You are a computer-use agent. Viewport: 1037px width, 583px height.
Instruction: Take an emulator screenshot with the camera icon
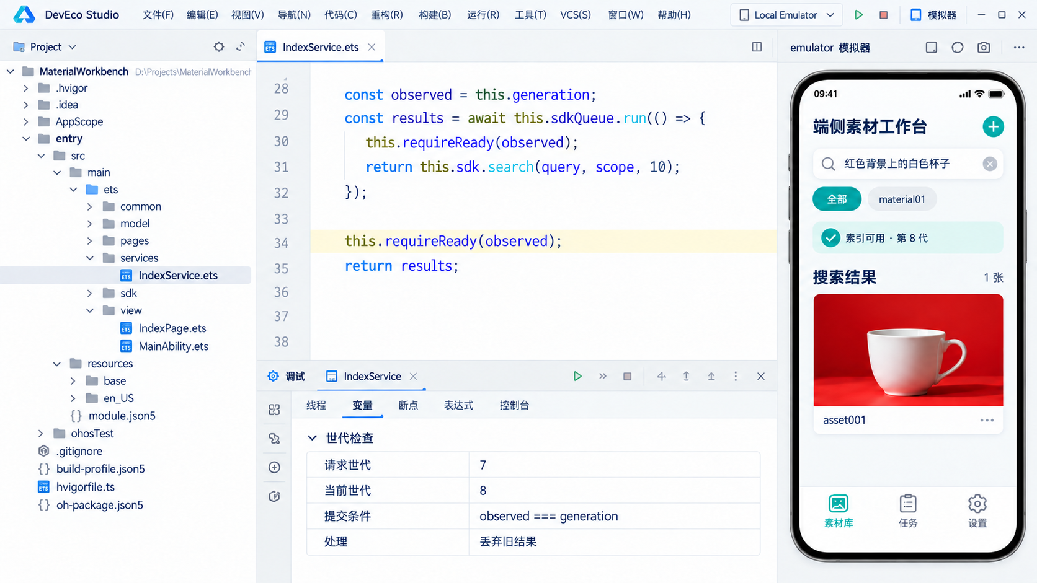[984, 48]
